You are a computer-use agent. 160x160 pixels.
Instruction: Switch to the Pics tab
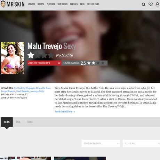point(18,122)
